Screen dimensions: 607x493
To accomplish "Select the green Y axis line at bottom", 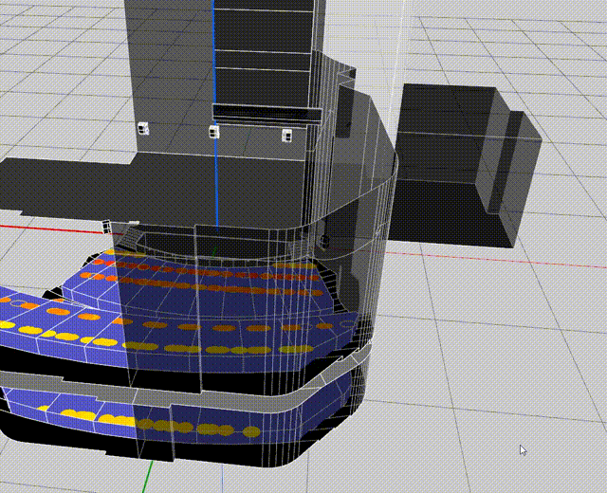I will 150,477.
